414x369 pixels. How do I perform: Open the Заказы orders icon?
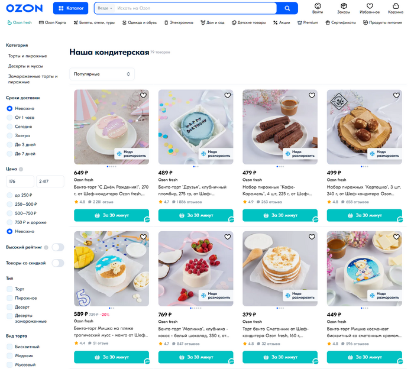coord(344,8)
